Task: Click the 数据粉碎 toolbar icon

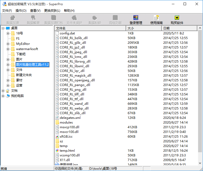Action: (x=95, y=18)
